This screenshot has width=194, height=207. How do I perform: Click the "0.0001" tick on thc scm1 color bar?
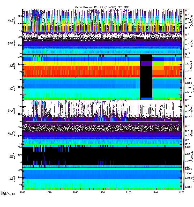pos(188,187)
